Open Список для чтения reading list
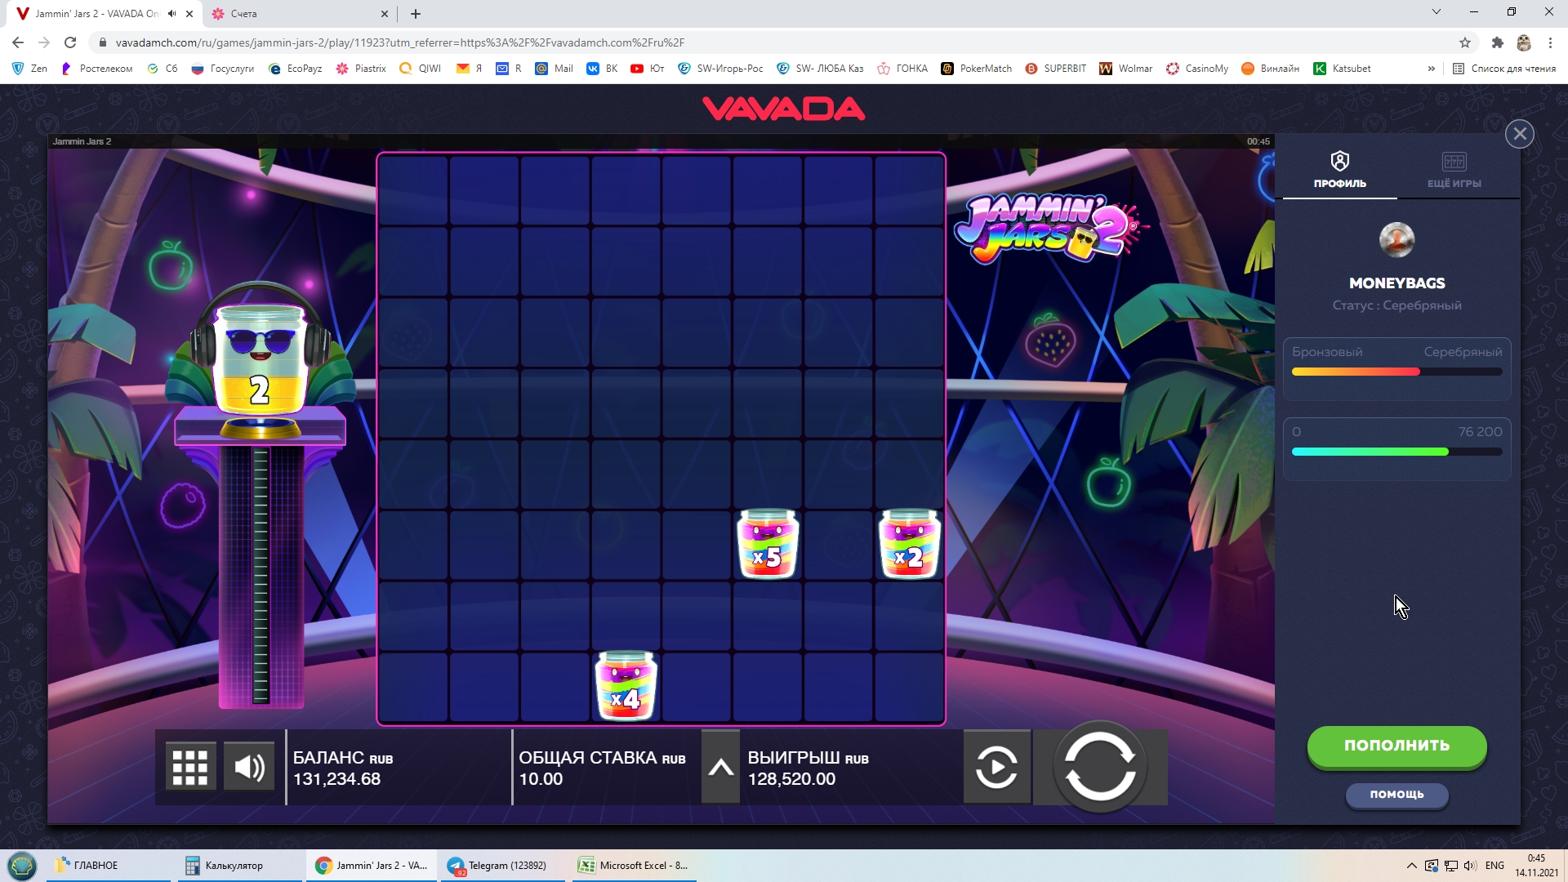This screenshot has width=1568, height=882. pyautogui.click(x=1504, y=69)
